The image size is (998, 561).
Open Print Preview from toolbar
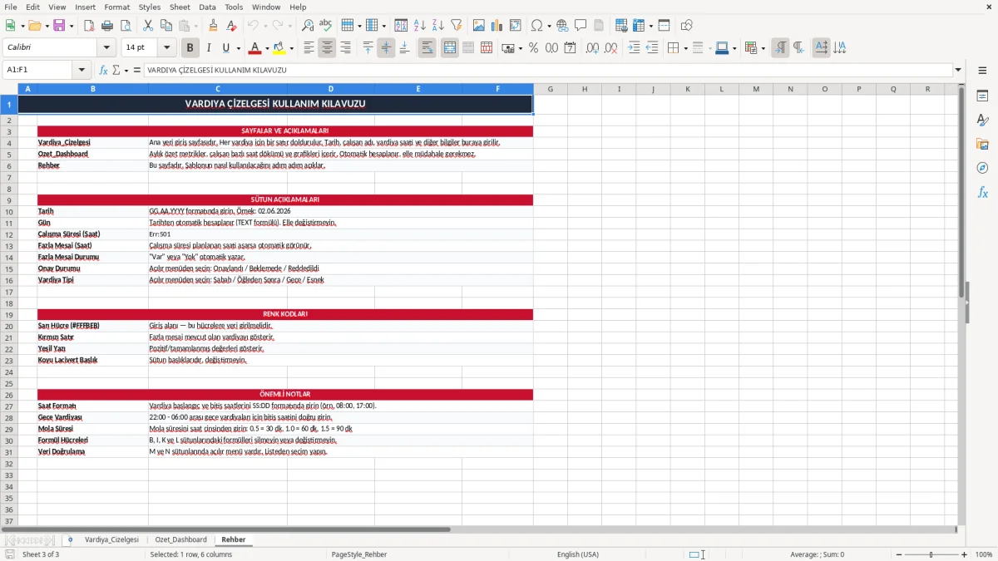point(126,26)
